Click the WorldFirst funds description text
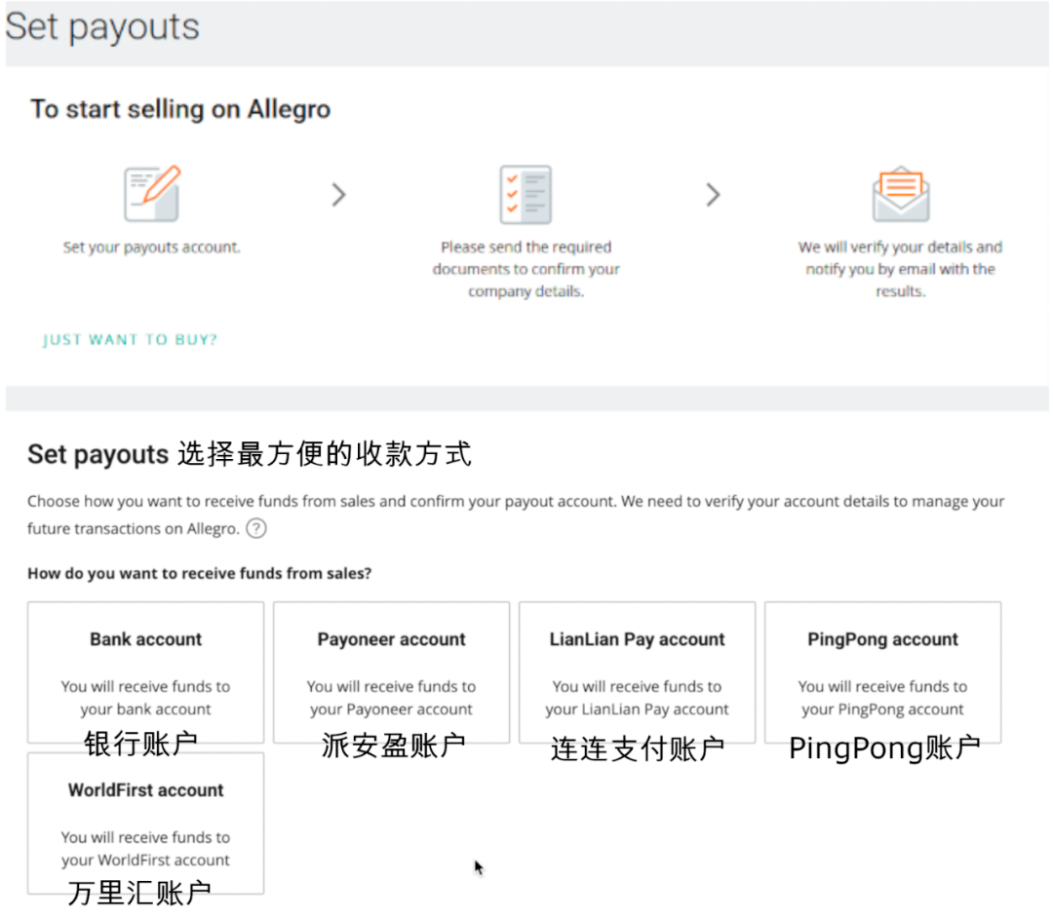The height and width of the screenshot is (918, 1053). tap(145, 850)
